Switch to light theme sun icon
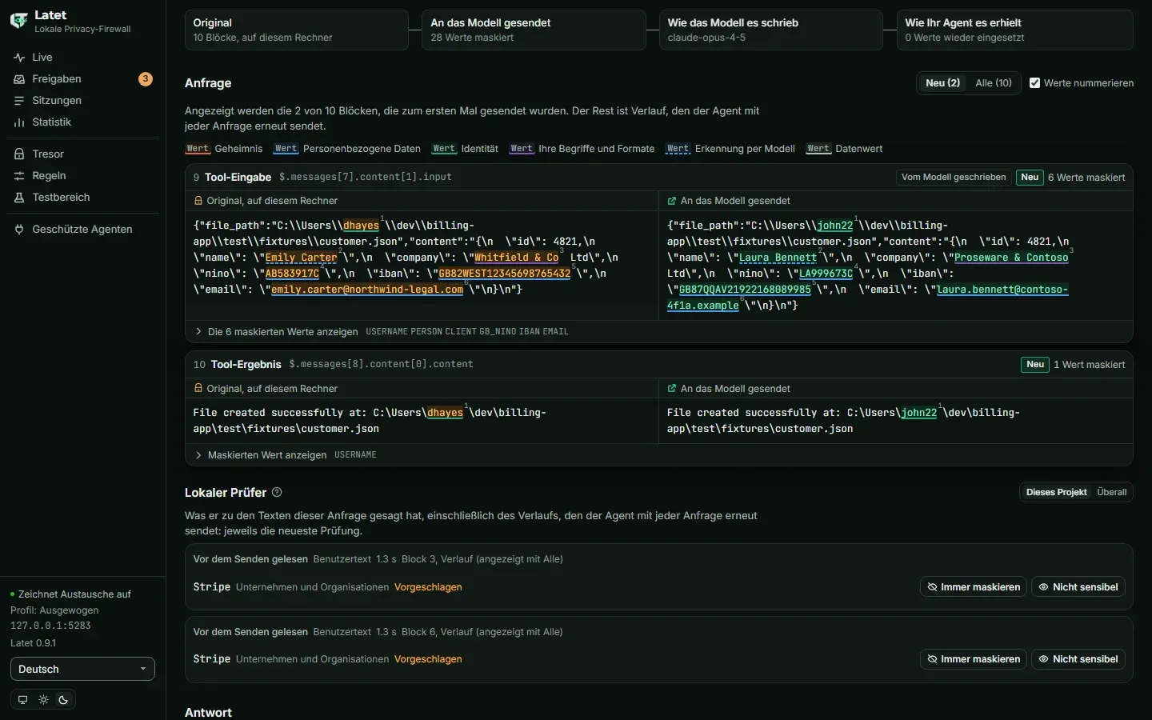The width and height of the screenshot is (1152, 720). 43,700
